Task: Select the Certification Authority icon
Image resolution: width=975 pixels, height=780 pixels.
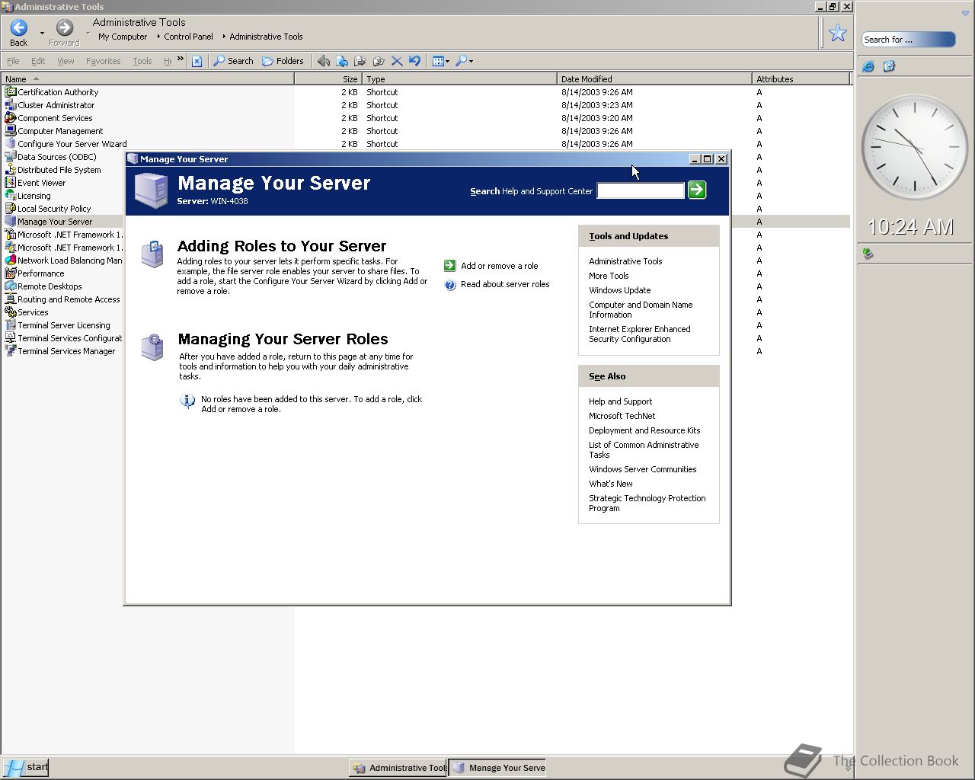Action: [11, 92]
